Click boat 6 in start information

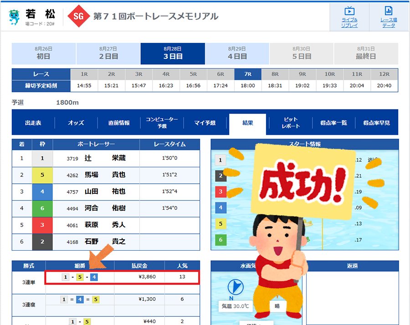[220, 240]
